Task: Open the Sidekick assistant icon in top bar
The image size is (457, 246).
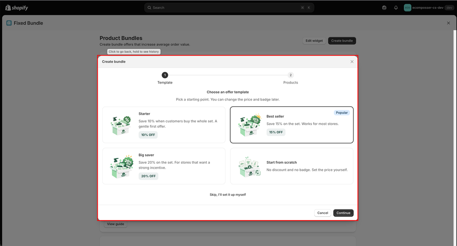Action: tap(384, 8)
